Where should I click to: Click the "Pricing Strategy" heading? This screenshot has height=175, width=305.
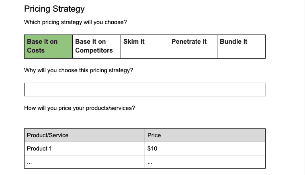click(54, 9)
